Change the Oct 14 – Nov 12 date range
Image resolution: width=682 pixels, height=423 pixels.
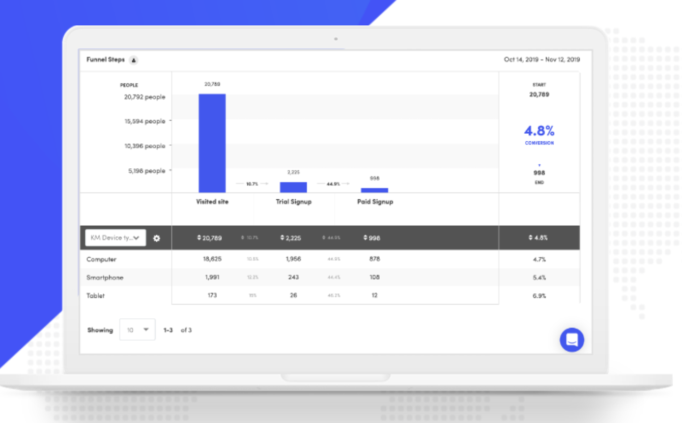tap(542, 59)
